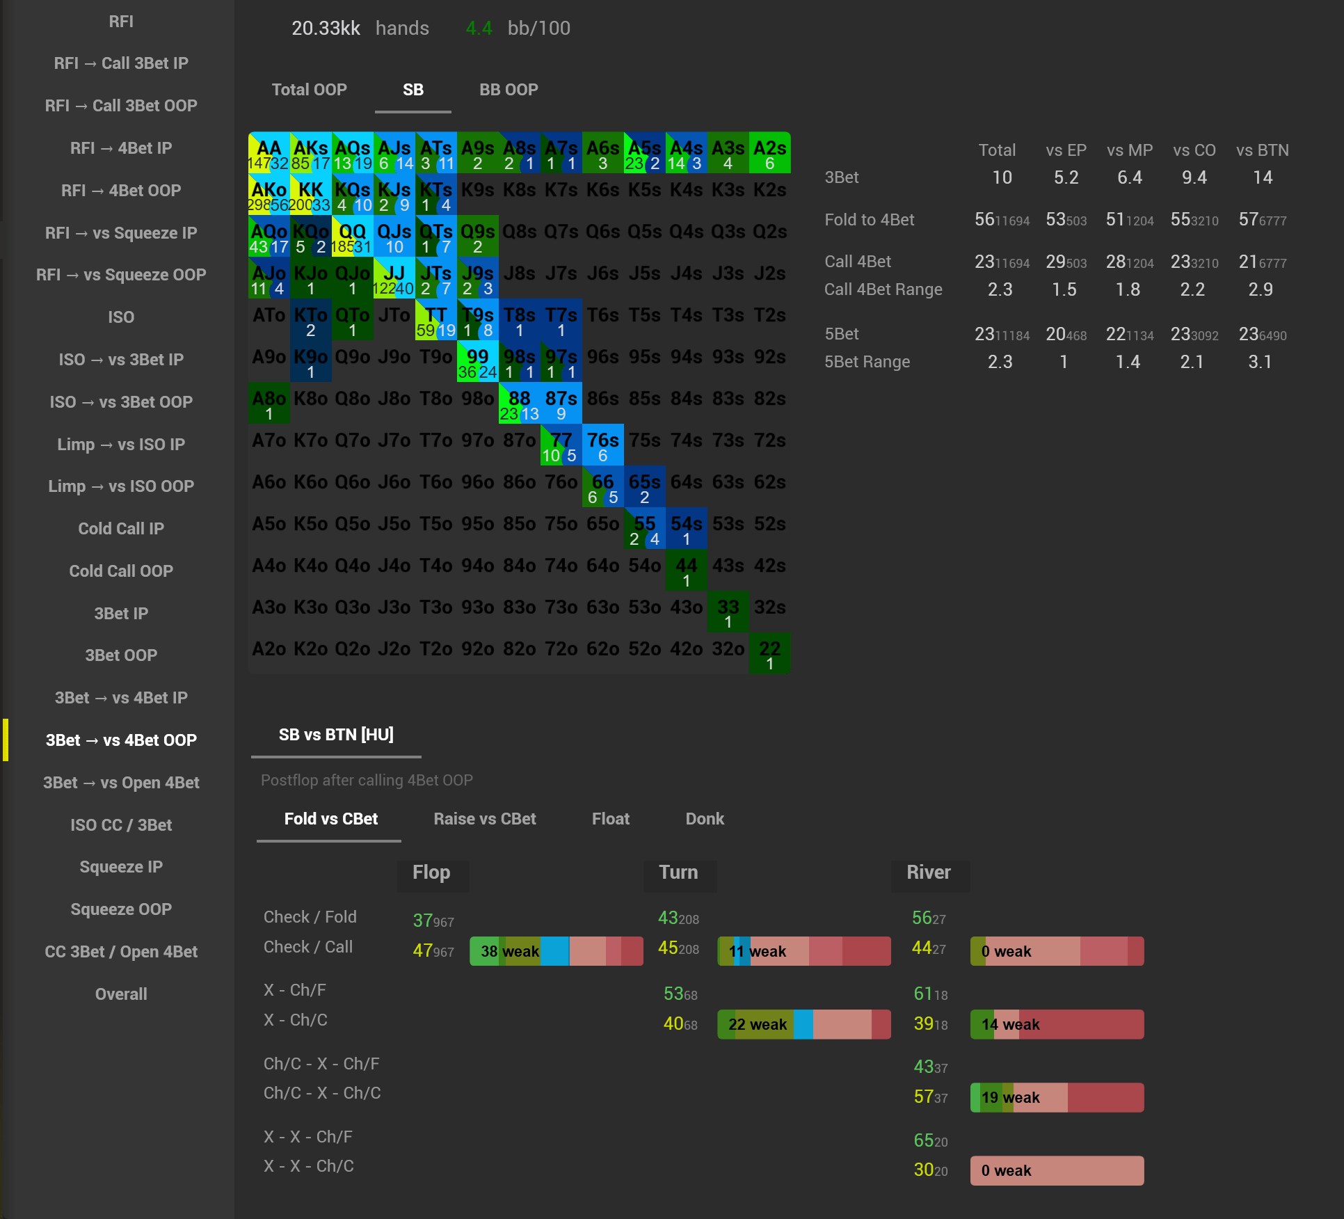This screenshot has height=1219, width=1344.
Task: Select the 22 pocket pair cell
Action: pyautogui.click(x=769, y=654)
